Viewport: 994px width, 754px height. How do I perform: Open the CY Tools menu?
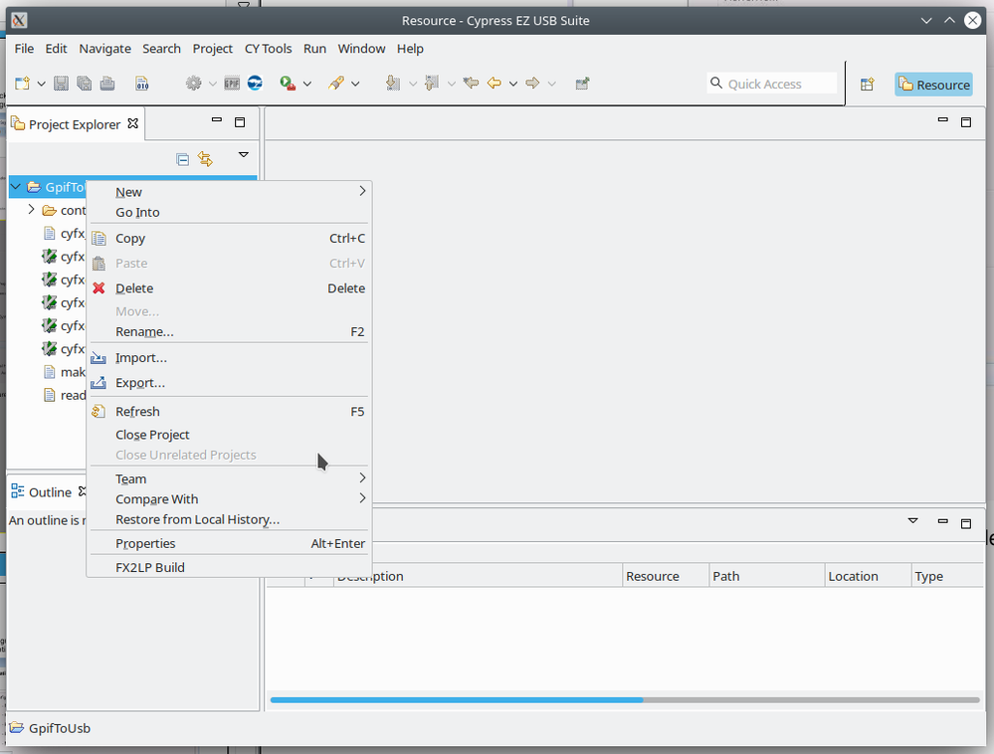269,49
